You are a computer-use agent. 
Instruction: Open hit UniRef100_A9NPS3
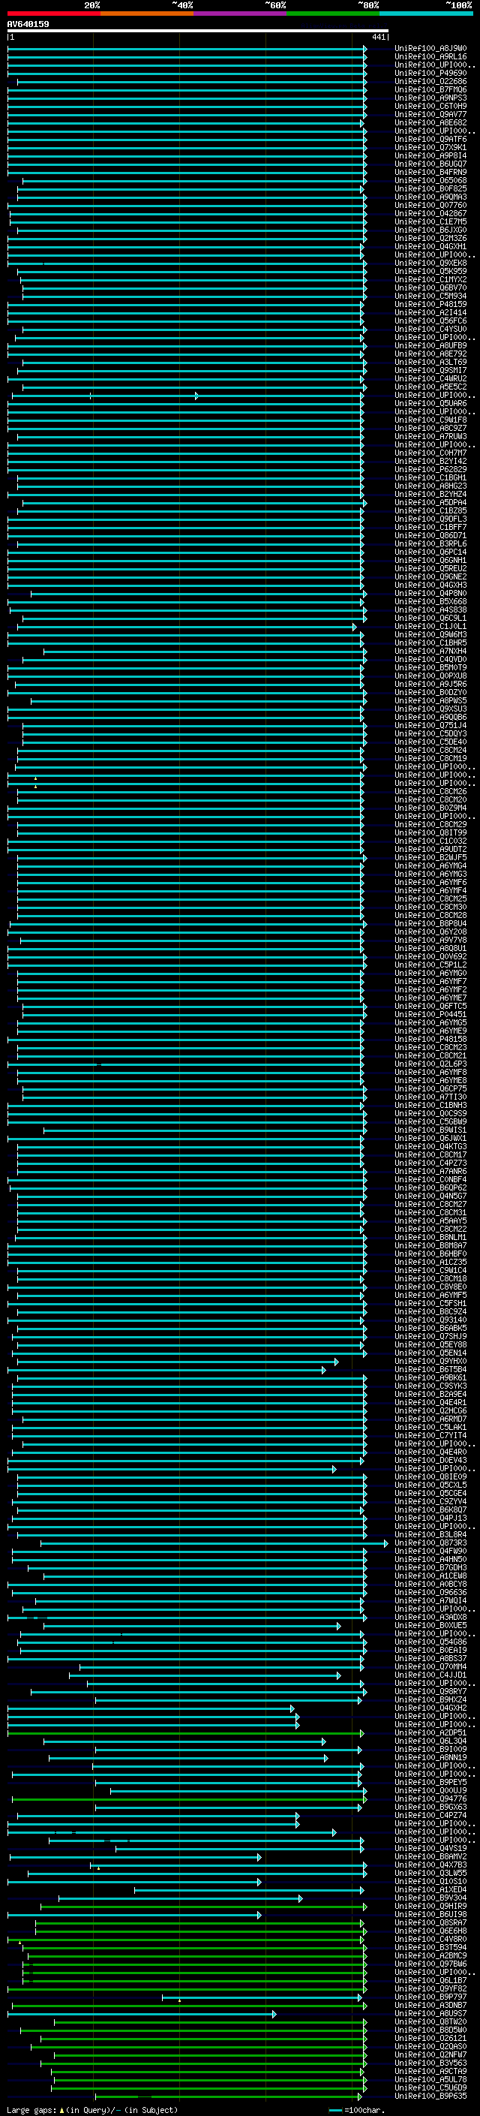point(430,98)
